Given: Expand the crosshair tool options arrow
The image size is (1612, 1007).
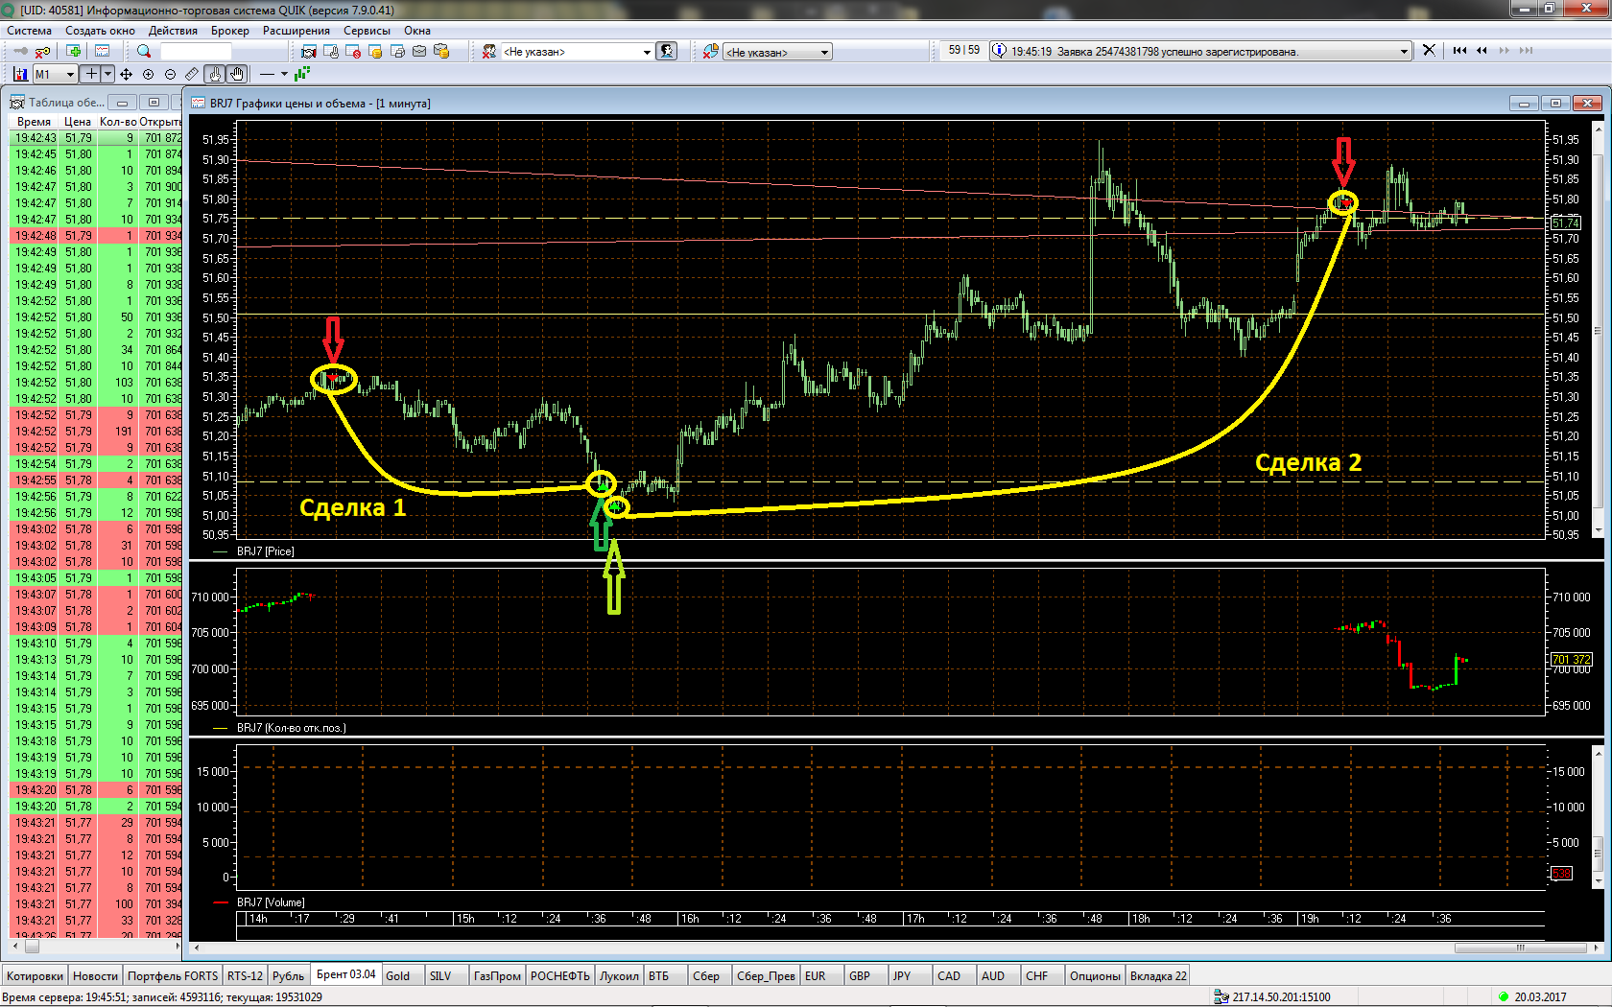Looking at the screenshot, I should 107,74.
